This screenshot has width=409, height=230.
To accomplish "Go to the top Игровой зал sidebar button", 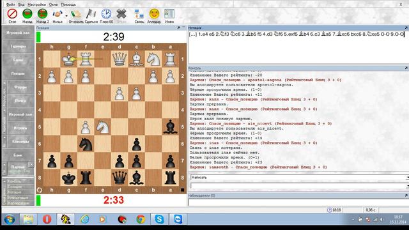I will 18,33.
